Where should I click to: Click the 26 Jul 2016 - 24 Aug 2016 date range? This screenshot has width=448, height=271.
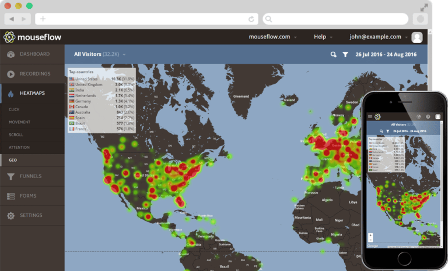386,55
